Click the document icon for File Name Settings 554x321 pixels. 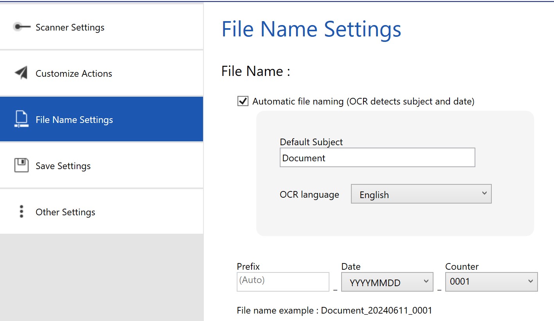(x=22, y=119)
